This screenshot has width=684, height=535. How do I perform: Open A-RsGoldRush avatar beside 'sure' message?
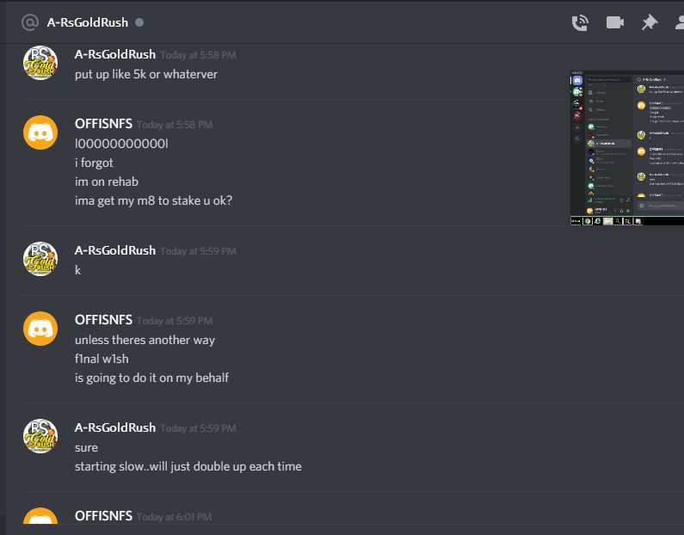pos(40,436)
